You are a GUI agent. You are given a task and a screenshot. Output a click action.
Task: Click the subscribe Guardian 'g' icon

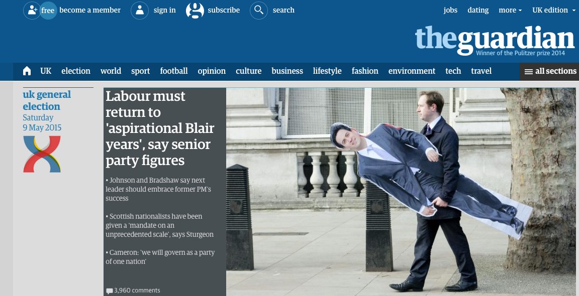click(x=195, y=11)
